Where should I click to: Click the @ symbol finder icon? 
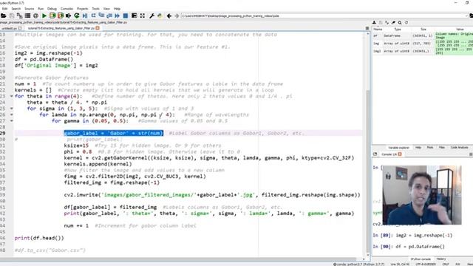click(35, 16)
